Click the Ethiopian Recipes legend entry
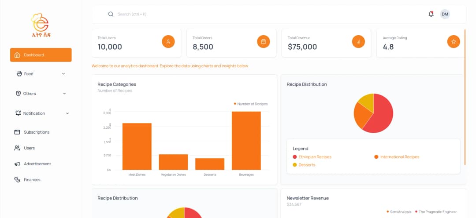Screen dimensions: 476x218 coord(315,157)
